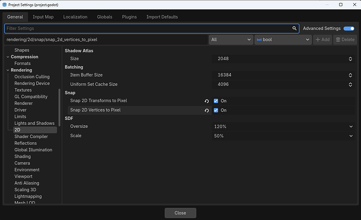Screen dimensions: 361x220
Task: Select Scaling 3D category
Action: [25, 190]
